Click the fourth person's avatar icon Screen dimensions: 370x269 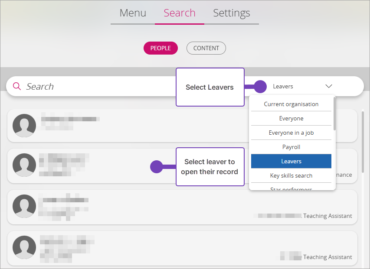(x=24, y=247)
